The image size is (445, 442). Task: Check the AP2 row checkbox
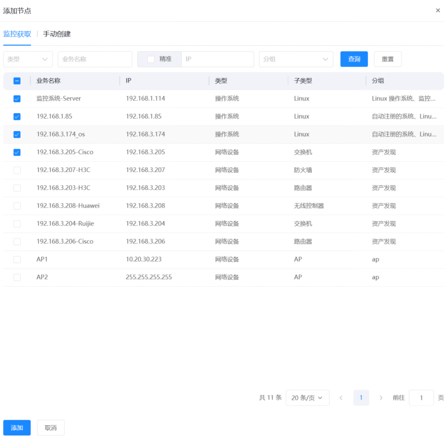click(17, 277)
